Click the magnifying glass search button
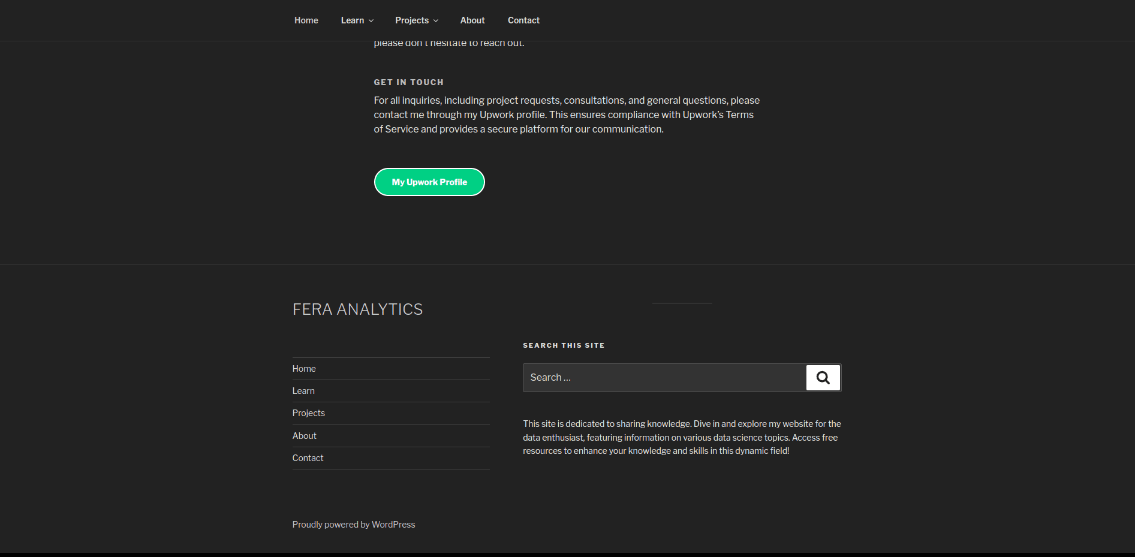This screenshot has width=1135, height=557. [823, 378]
